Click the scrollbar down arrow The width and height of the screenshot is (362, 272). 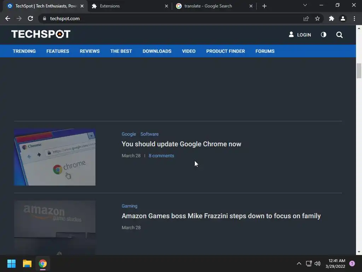[x=359, y=252]
